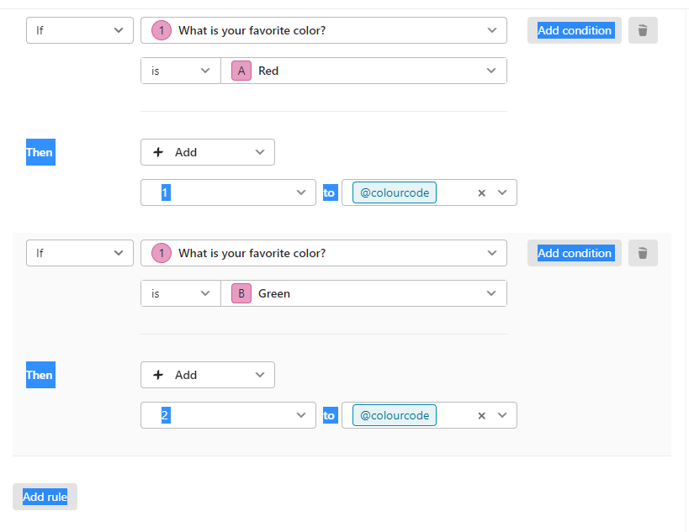Clear @colourcode variable in first rule
689x532 pixels.
pyautogui.click(x=481, y=192)
